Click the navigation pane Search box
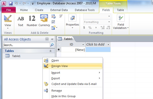 click(x=26, y=45)
